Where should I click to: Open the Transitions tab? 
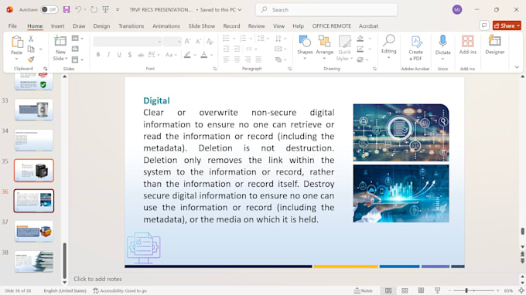coord(131,25)
